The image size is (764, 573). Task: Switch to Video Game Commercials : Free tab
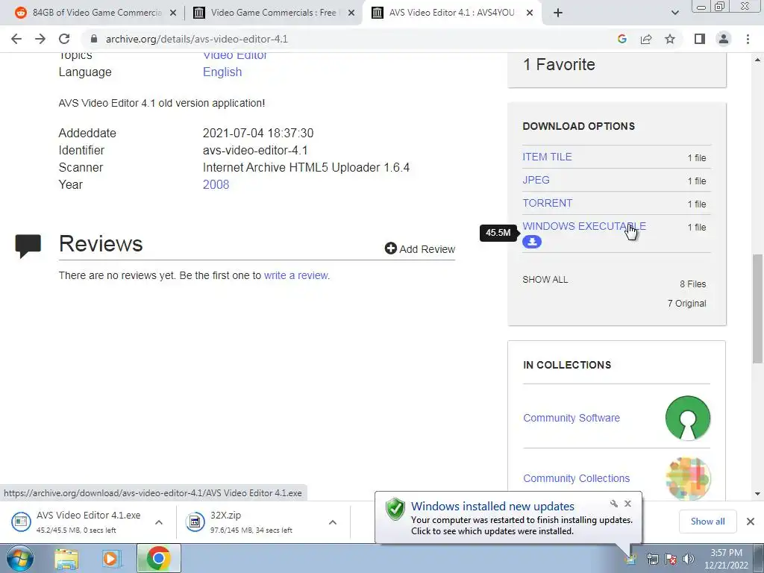pos(273,13)
